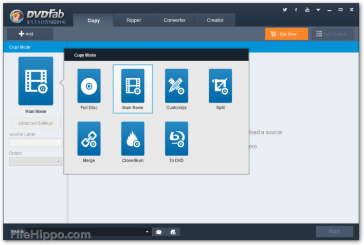364x245 pixels.
Task: Maximize the DVDFab window
Action: pyautogui.click(x=340, y=10)
